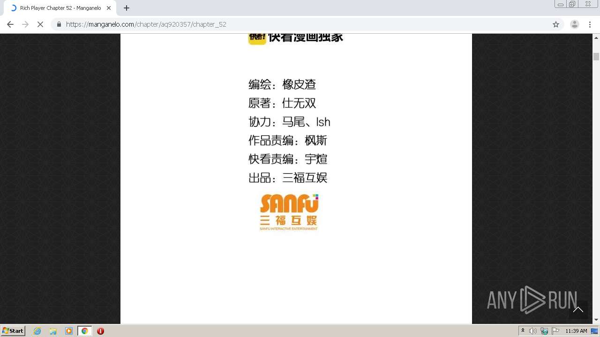Launch Internet Explorer from the taskbar

[x=37, y=331]
